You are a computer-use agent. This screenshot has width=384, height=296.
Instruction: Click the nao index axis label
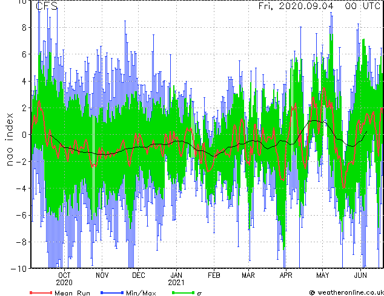9,140
